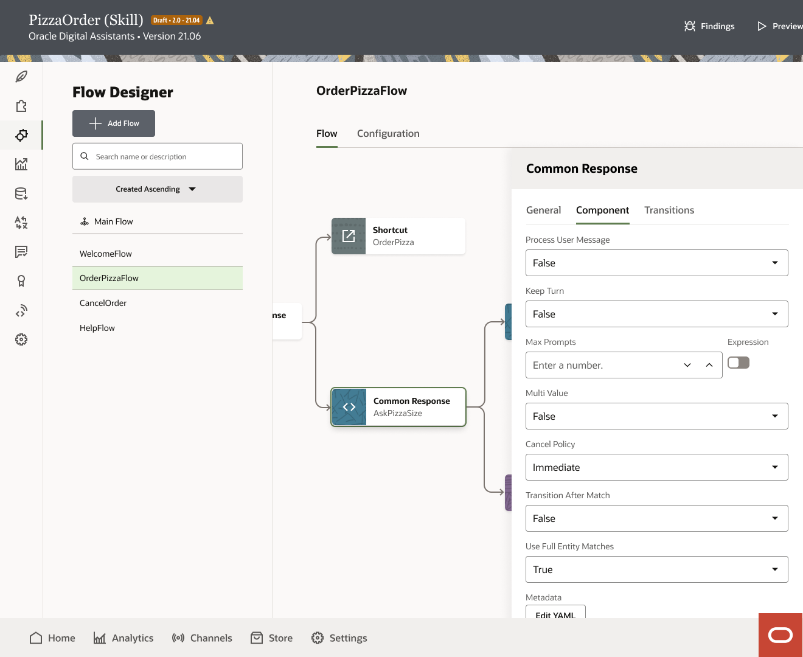Open the Process User Message dropdown
The height and width of the screenshot is (657, 803).
(657, 263)
